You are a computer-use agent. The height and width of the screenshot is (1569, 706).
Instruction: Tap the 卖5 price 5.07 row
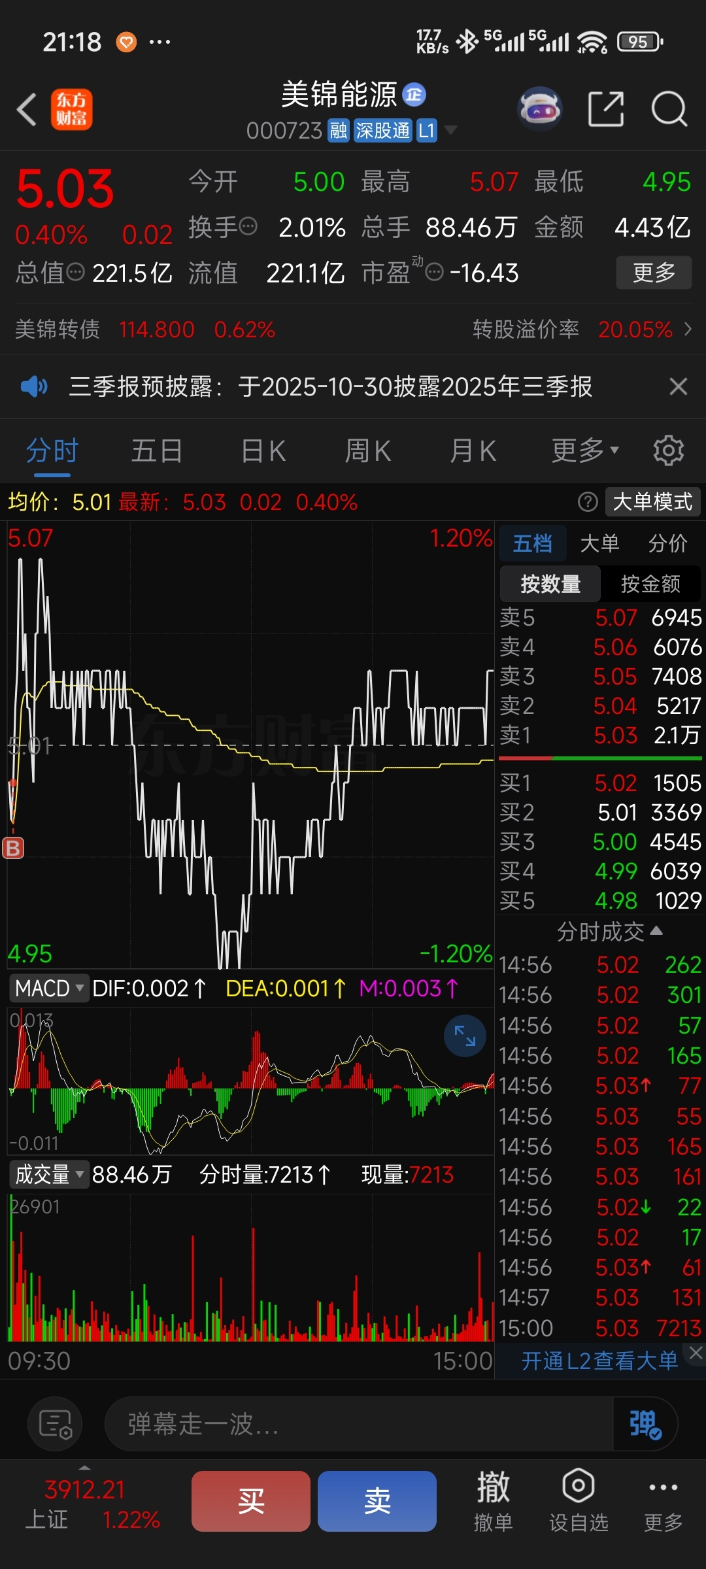(x=600, y=617)
